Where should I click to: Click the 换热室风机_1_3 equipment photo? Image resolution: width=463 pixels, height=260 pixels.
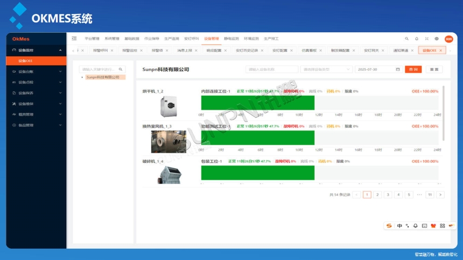[x=169, y=142]
